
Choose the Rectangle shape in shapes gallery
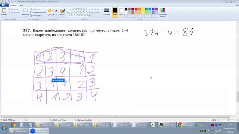(x=77, y=9)
